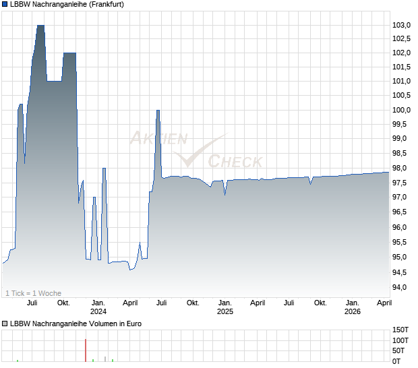Screen dimensions: 418x368
Task: Click the 102,5 price axis label
Action: point(401,39)
